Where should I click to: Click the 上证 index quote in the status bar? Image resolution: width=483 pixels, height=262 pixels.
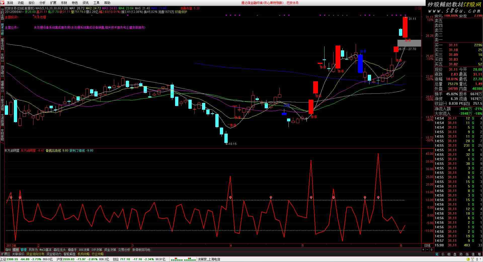coord(27,259)
